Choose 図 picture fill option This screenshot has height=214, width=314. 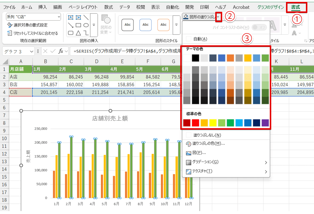click(199, 153)
